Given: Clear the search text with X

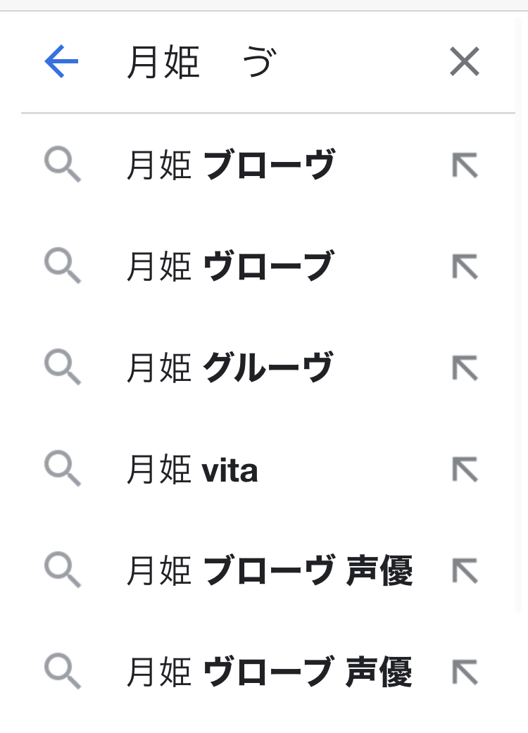Looking at the screenshot, I should pos(465,62).
